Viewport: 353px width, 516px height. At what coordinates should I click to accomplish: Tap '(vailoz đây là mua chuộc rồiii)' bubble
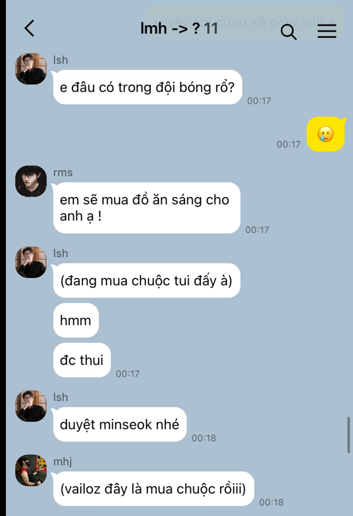154,489
